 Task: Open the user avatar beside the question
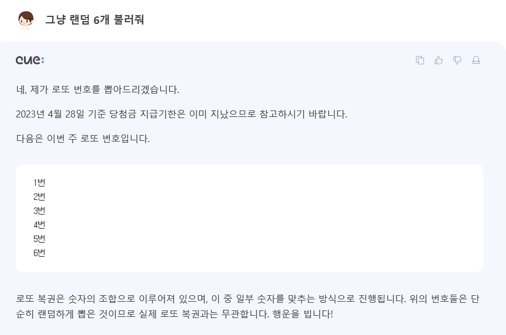26,20
